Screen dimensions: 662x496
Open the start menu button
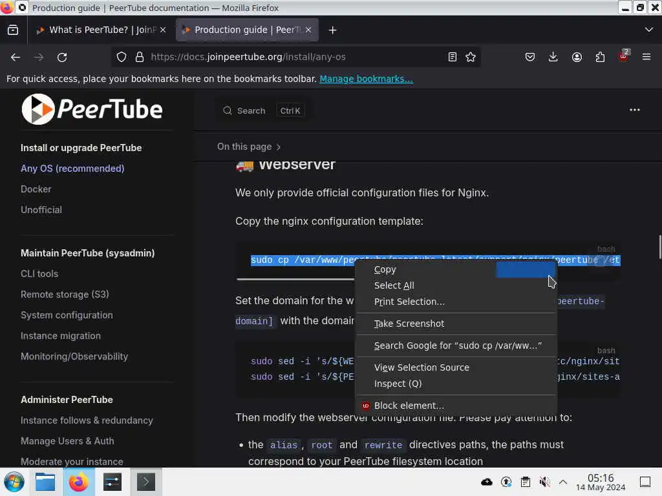pyautogui.click(x=14, y=482)
